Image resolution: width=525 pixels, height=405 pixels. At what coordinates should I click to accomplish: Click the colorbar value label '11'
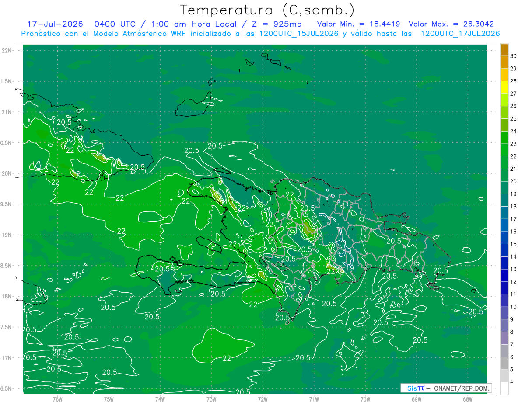[514, 294]
